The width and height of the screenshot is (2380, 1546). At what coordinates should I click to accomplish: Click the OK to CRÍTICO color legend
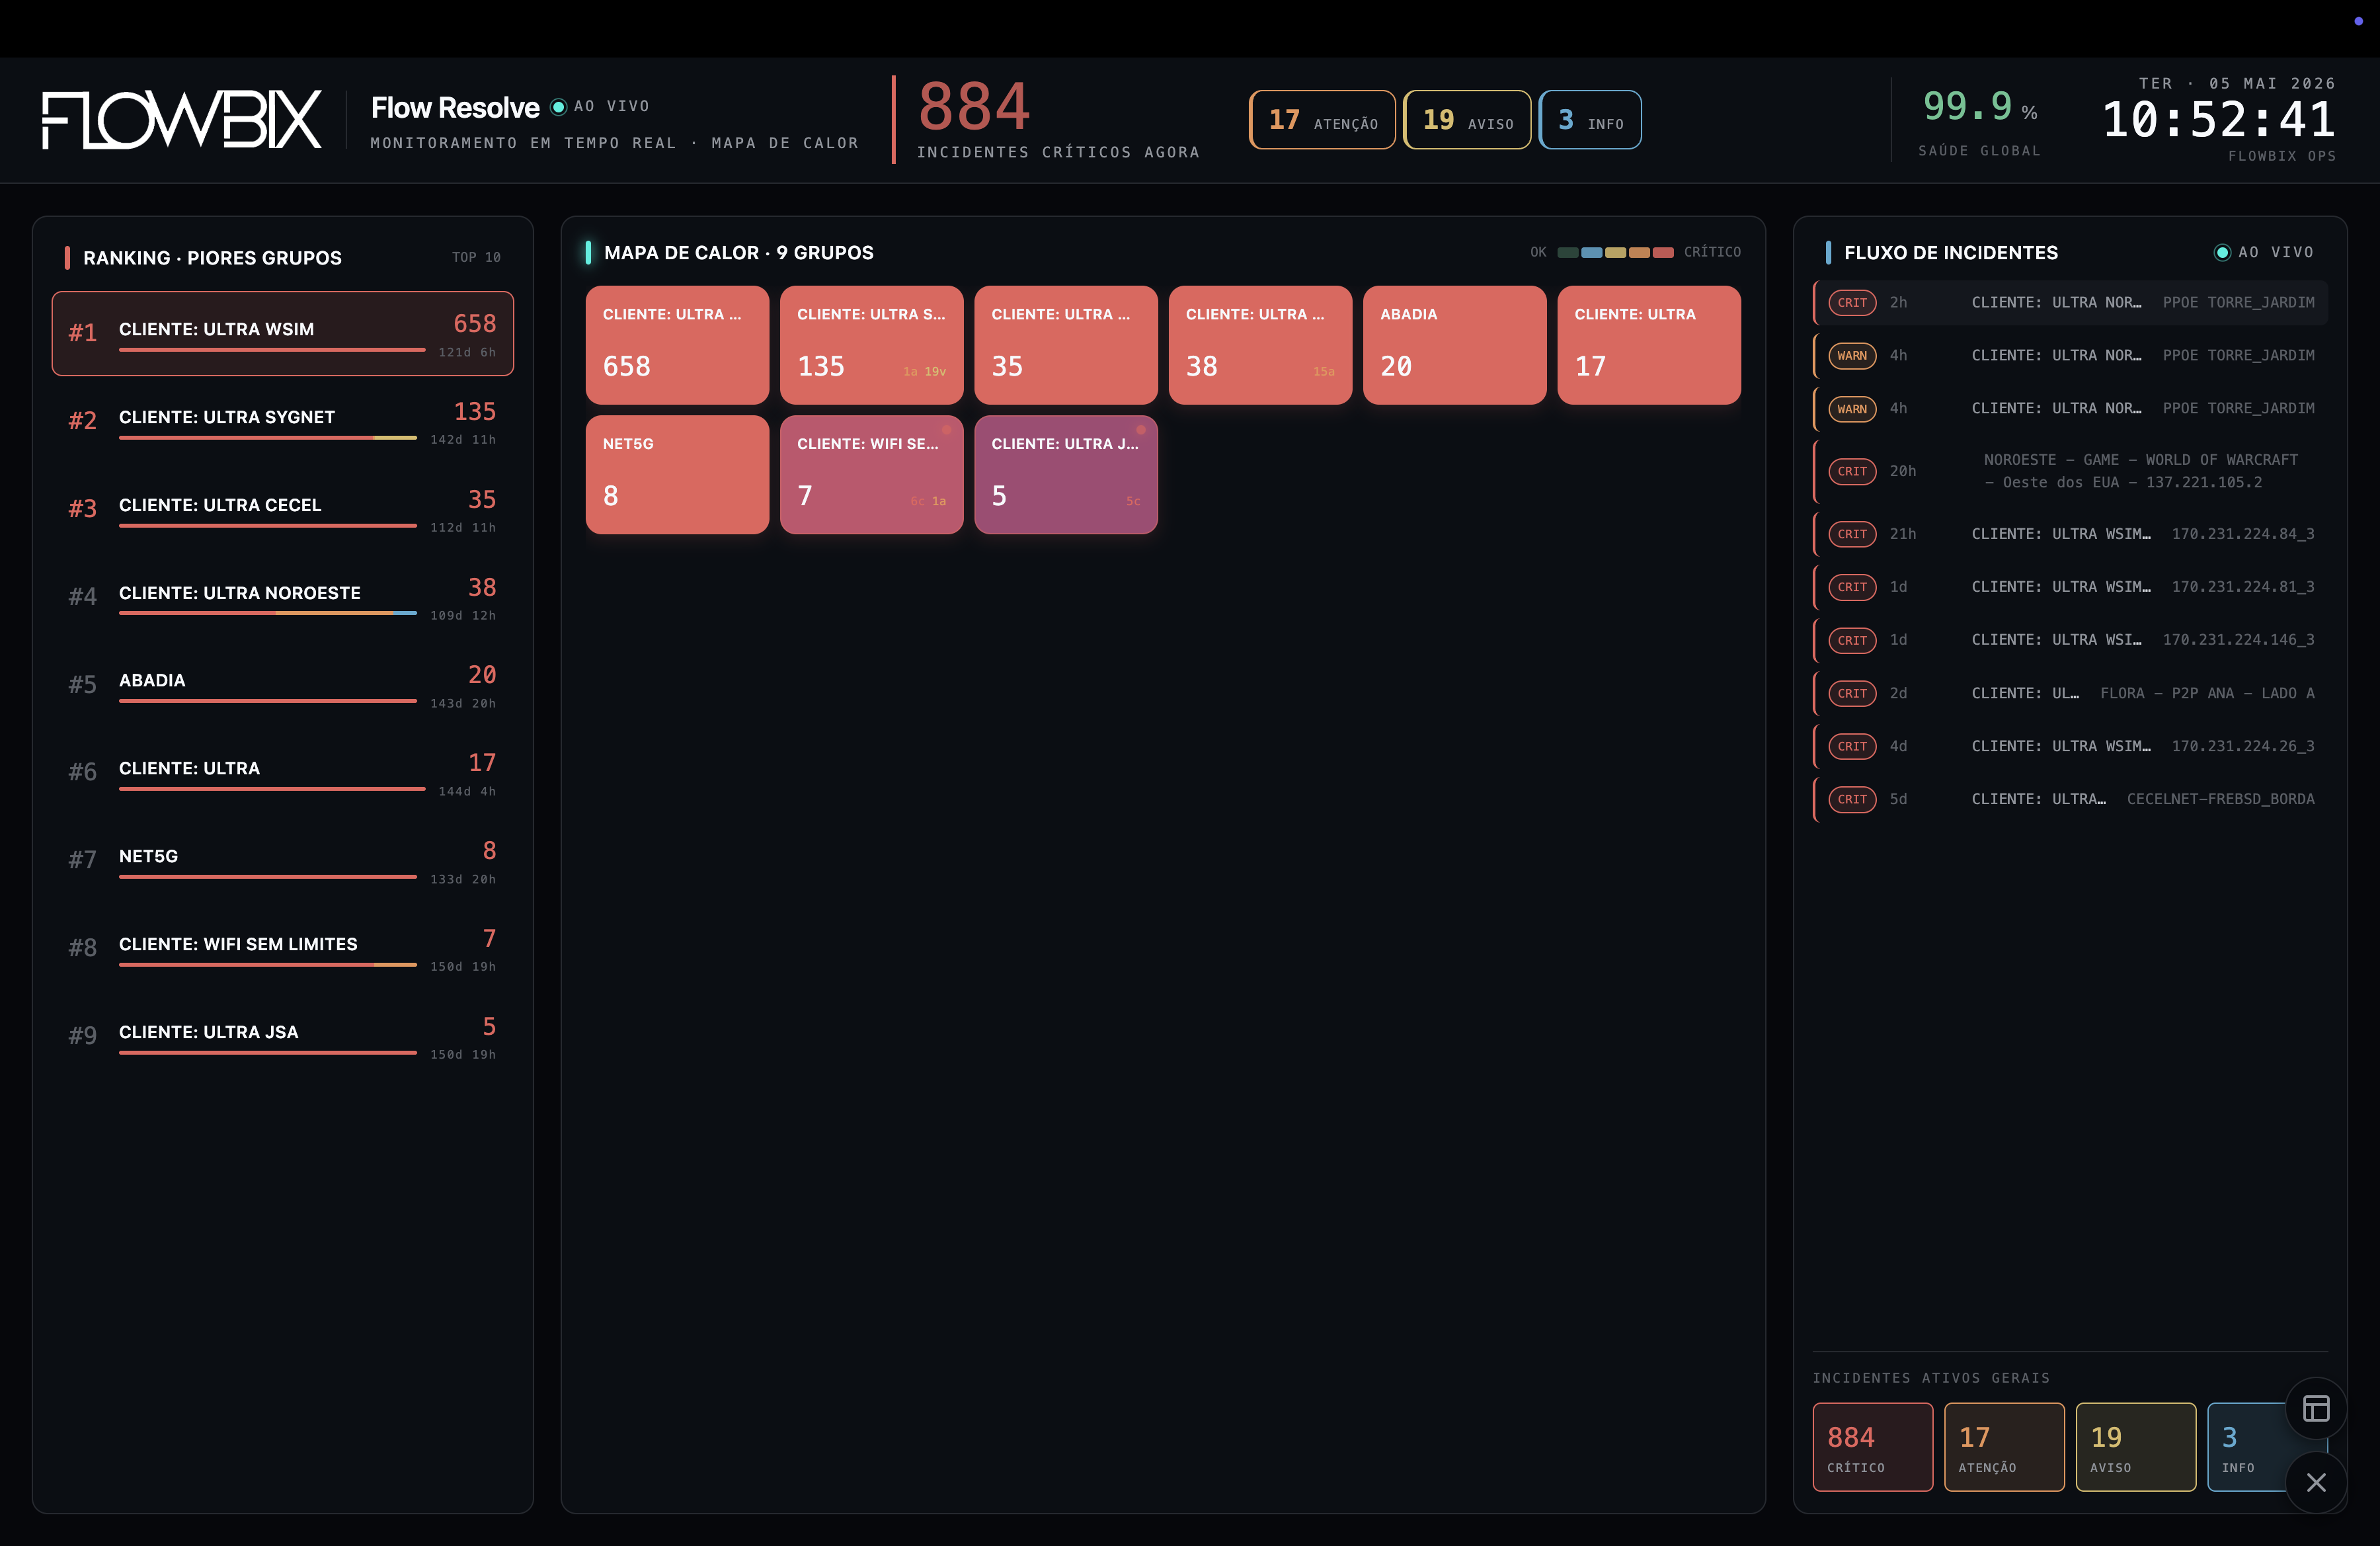[x=1635, y=252]
